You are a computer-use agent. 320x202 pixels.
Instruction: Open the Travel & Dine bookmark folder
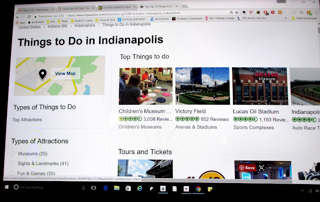tap(105, 20)
